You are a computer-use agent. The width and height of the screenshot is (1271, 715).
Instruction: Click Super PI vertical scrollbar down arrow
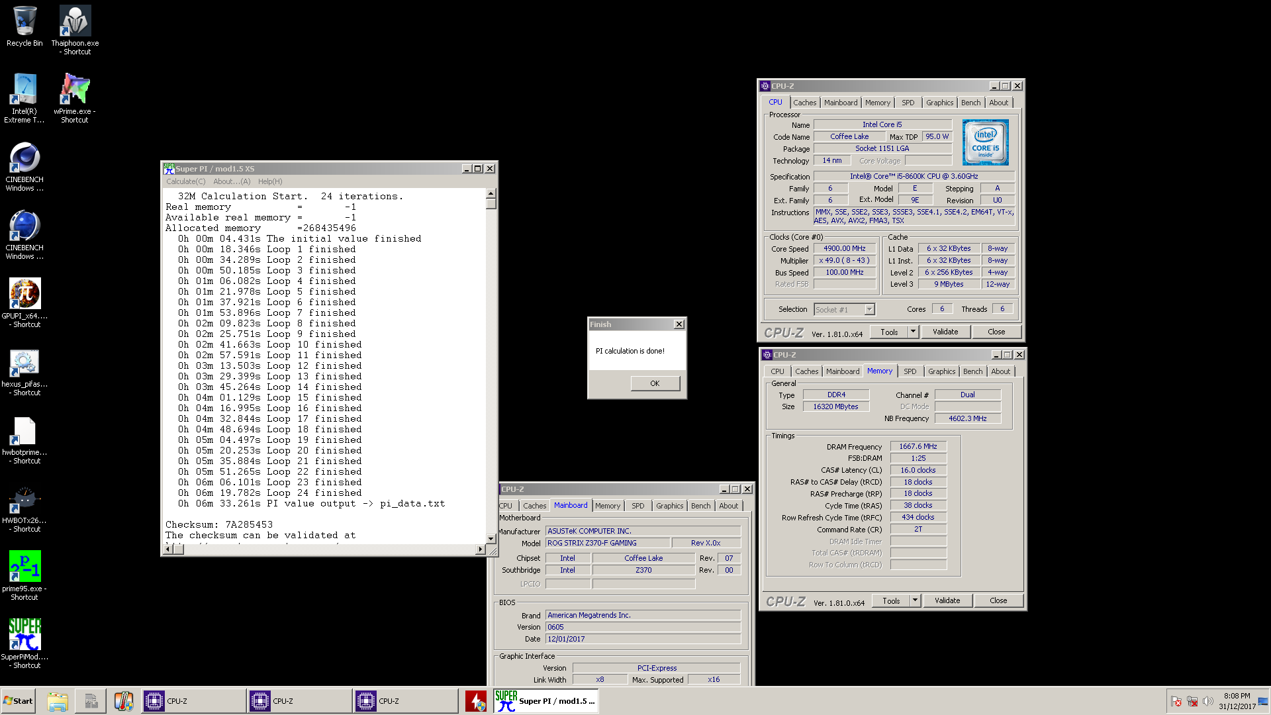491,538
